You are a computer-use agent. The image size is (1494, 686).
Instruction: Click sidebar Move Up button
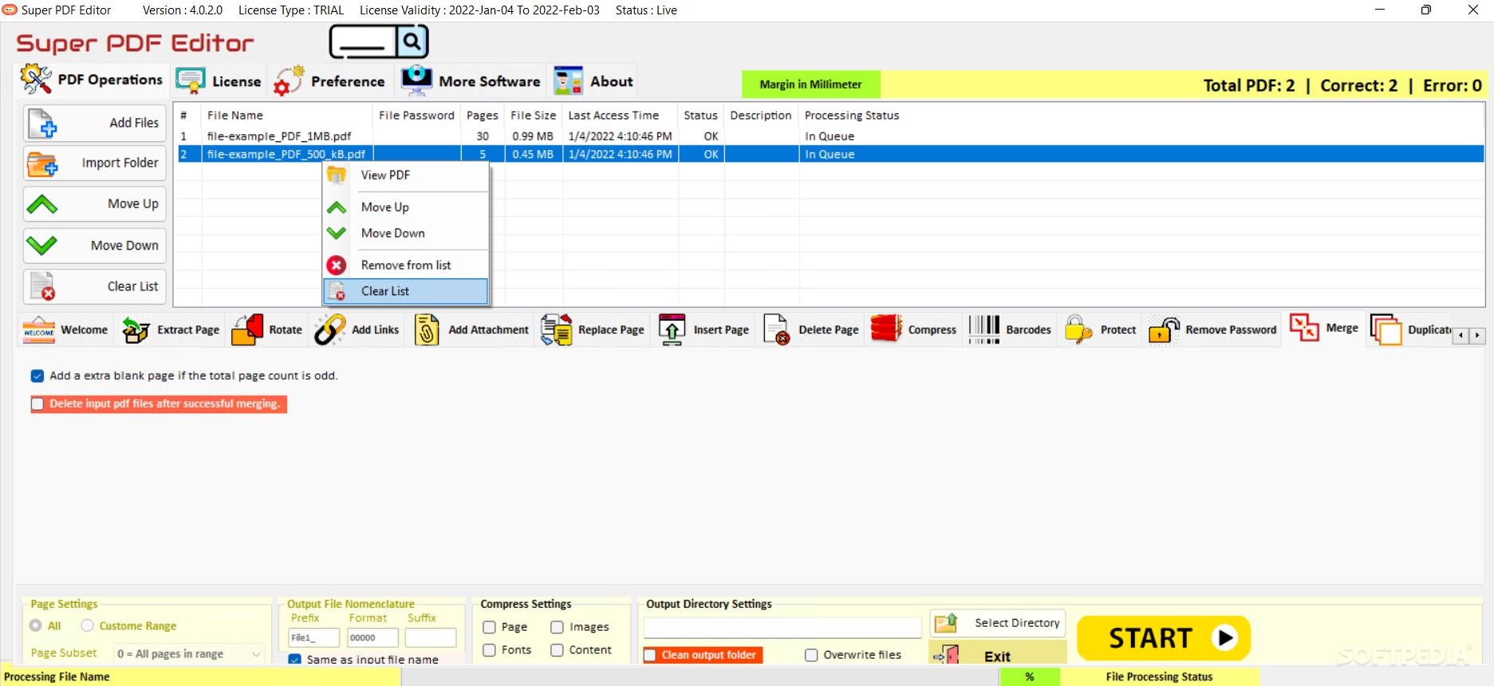[95, 204]
